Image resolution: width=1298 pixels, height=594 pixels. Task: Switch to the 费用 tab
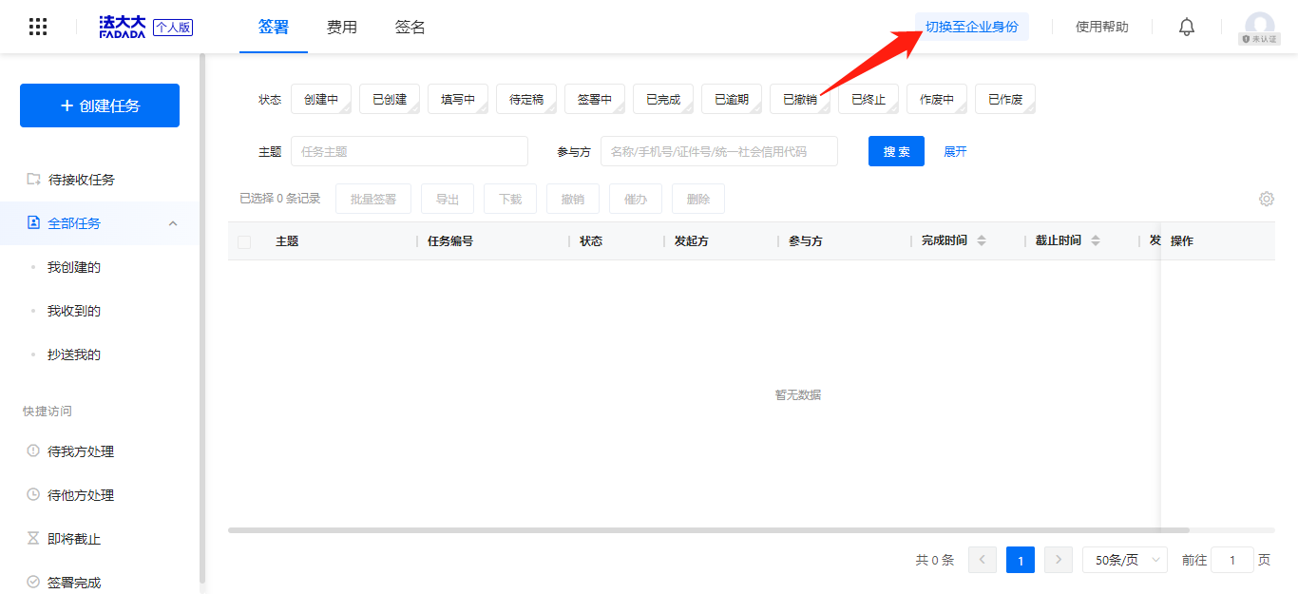[x=342, y=27]
